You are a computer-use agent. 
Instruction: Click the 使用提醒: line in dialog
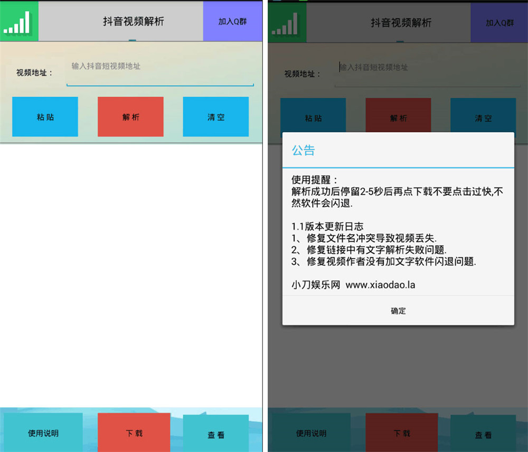point(314,180)
